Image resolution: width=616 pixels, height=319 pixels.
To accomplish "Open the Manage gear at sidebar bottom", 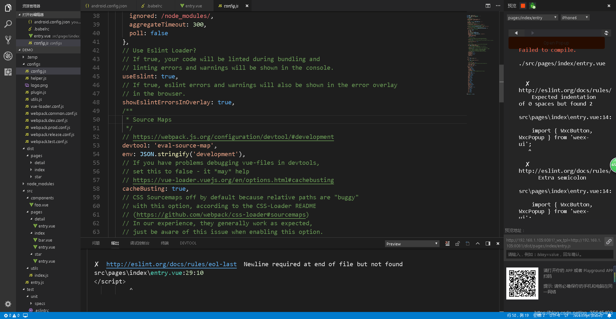I will tap(8, 304).
